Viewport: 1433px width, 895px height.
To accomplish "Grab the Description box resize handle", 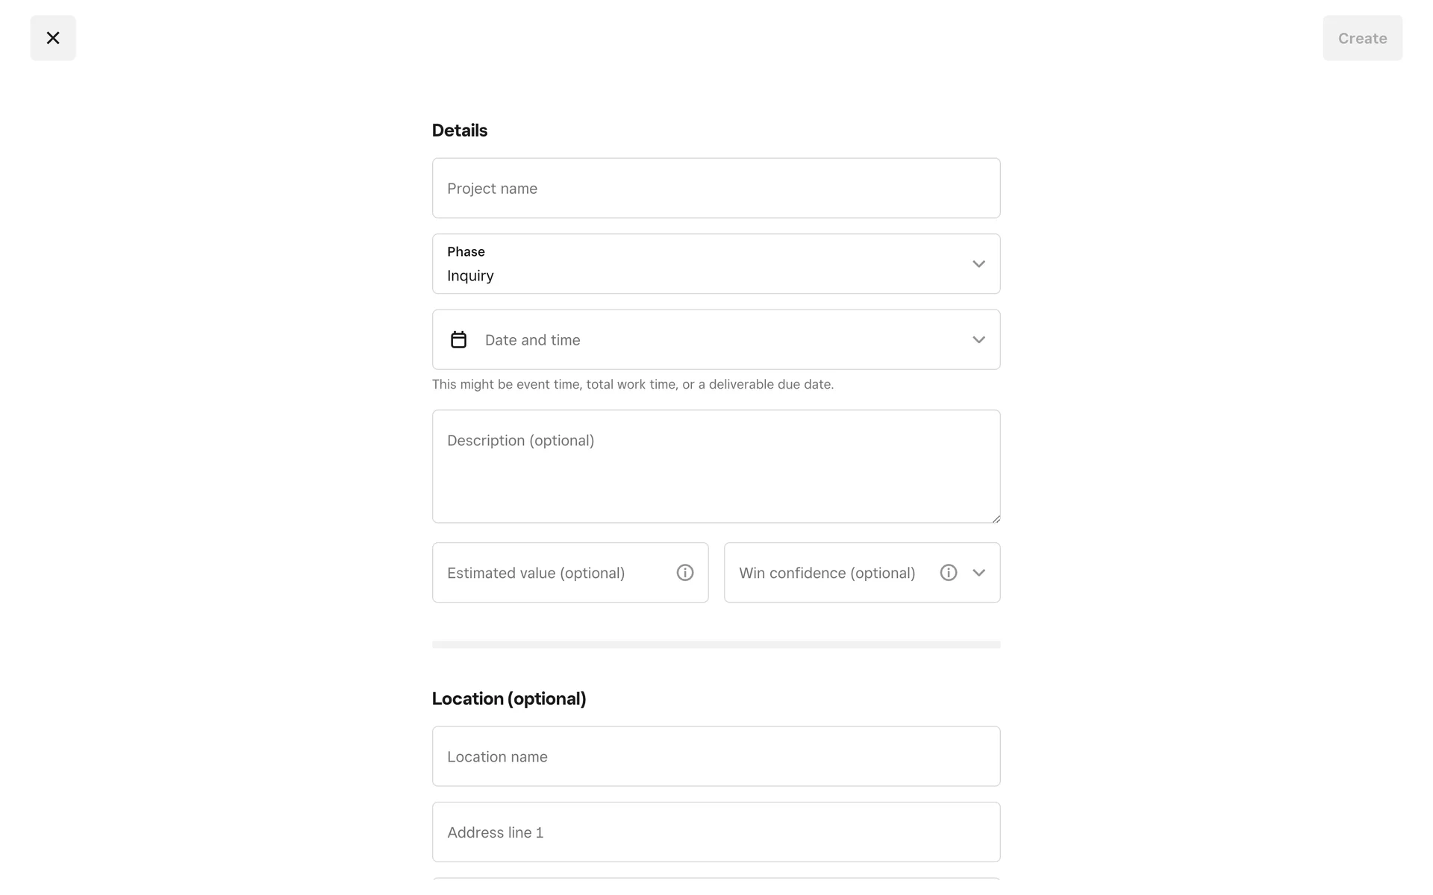I will (x=996, y=518).
